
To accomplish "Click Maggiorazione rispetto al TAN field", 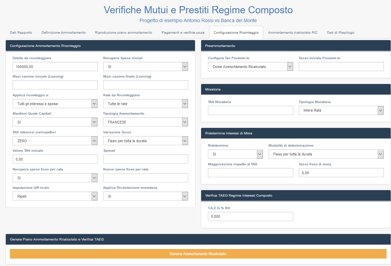I will tap(250, 173).
